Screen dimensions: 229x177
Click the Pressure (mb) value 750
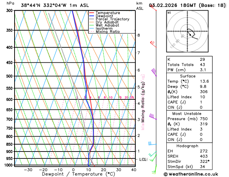[204, 119]
